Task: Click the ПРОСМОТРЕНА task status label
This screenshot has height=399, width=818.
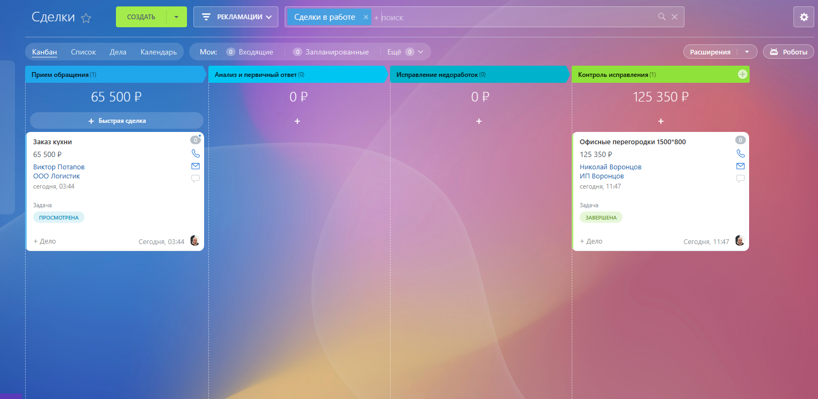Action: tap(59, 217)
